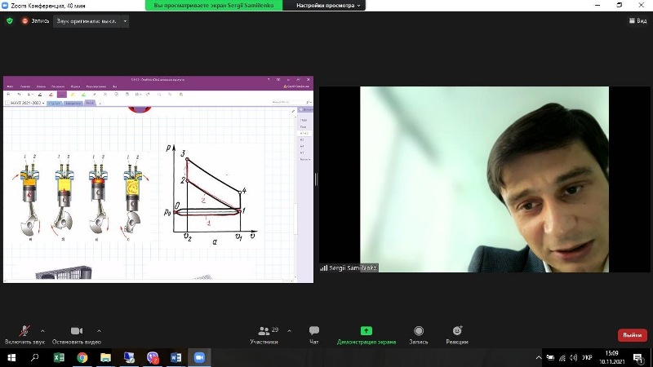Select the purple highlighted pen tool
This screenshot has width=653, height=367.
pyautogui.click(x=62, y=95)
